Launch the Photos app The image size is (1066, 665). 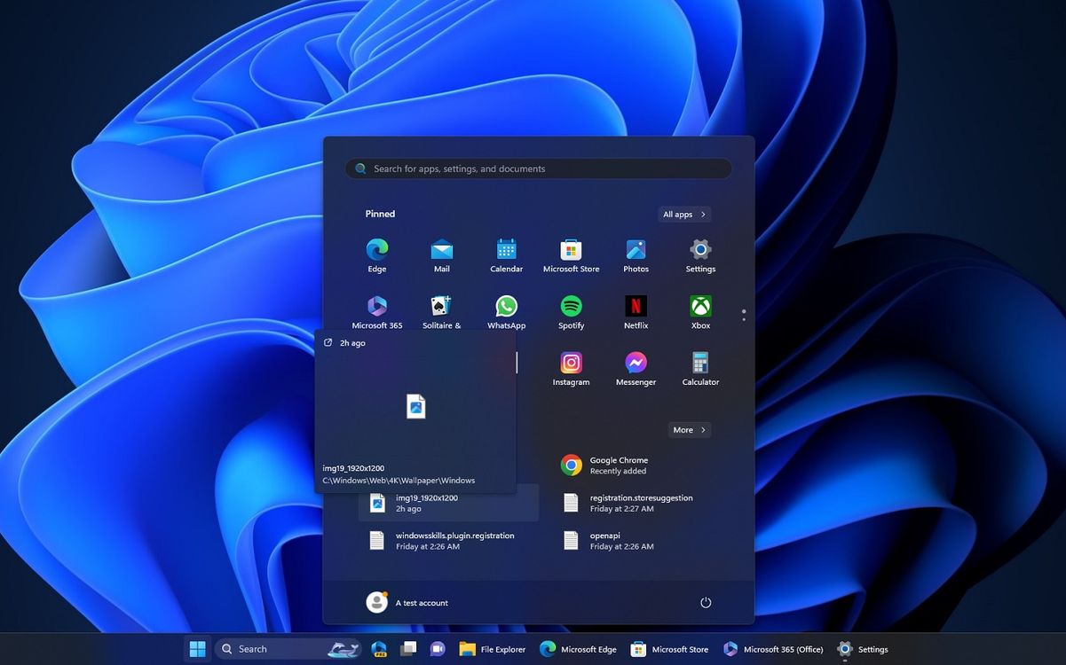pyautogui.click(x=636, y=251)
